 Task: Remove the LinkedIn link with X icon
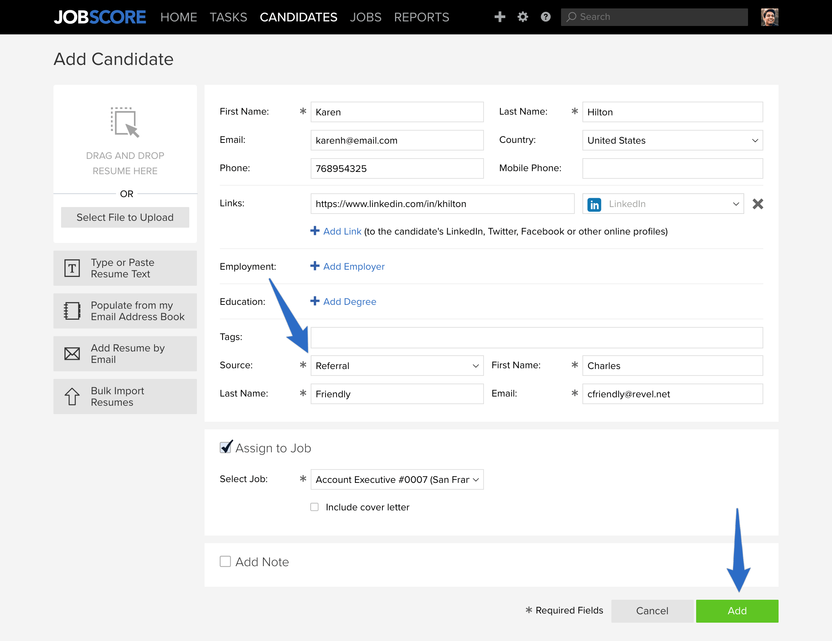tap(758, 204)
